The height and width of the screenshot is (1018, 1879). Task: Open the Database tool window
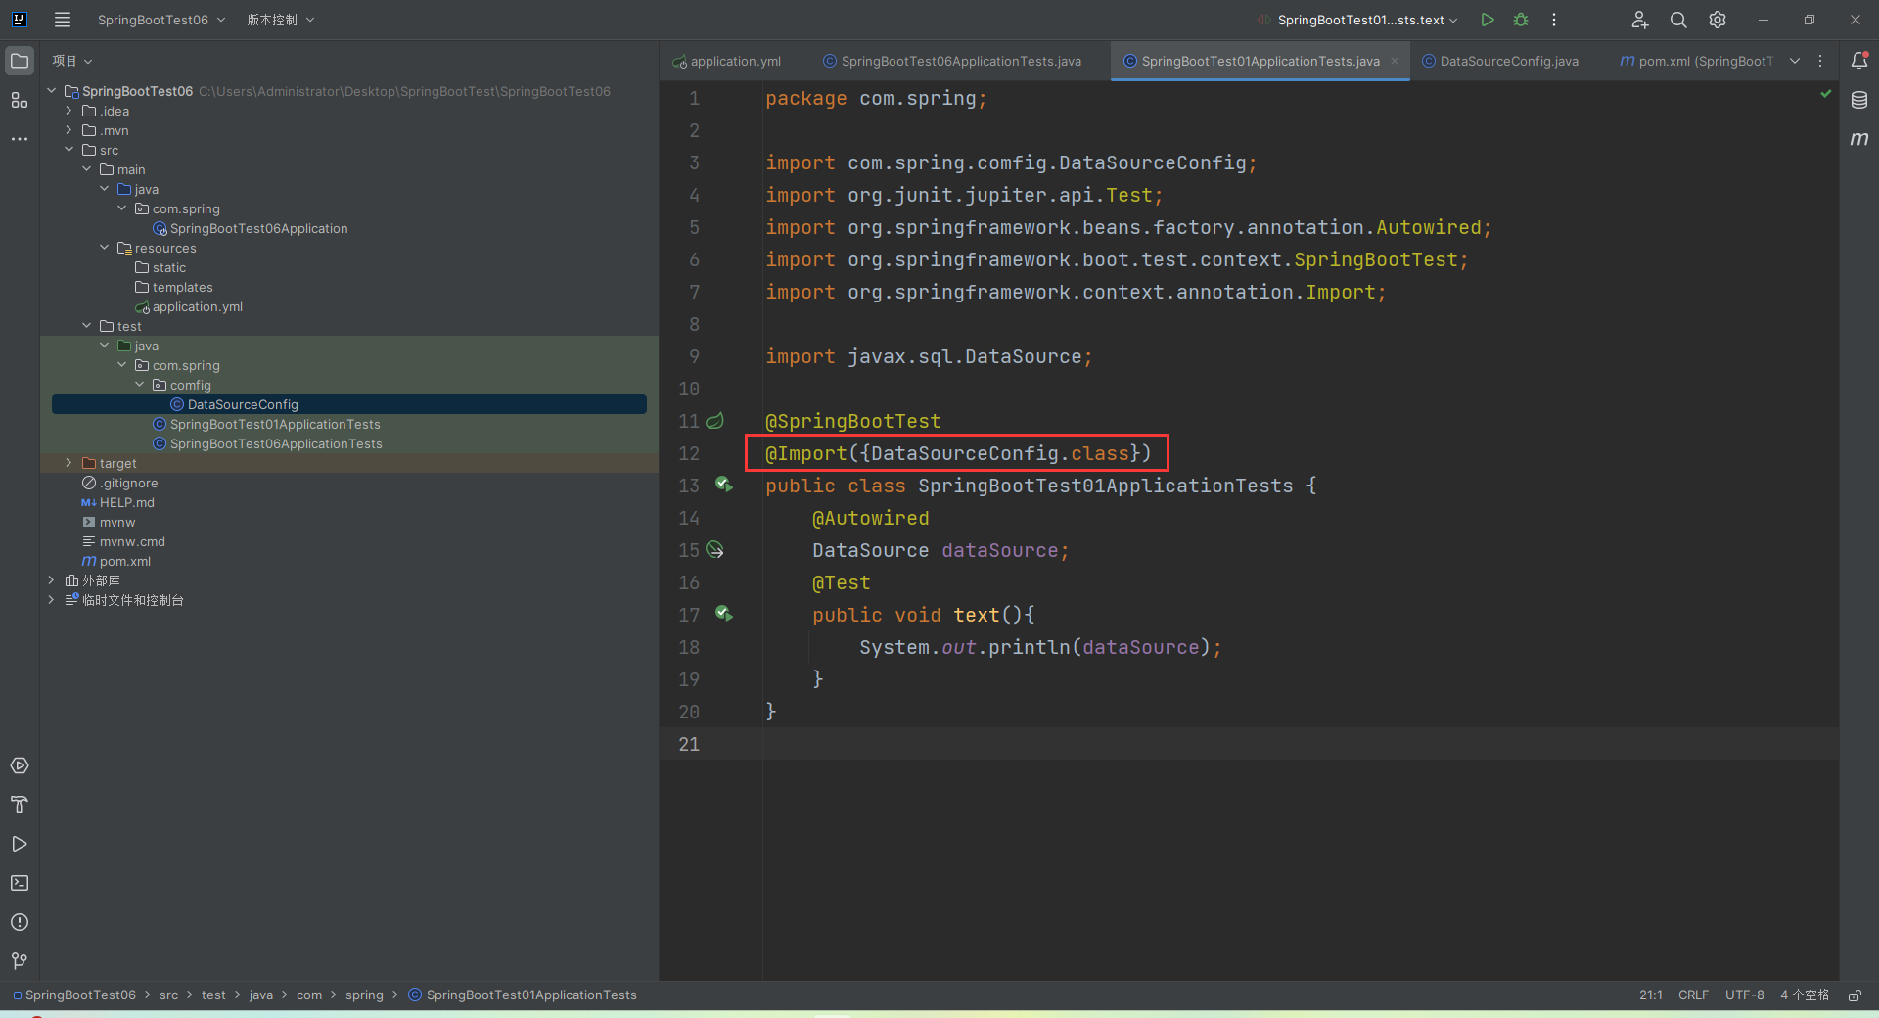pyautogui.click(x=1859, y=100)
